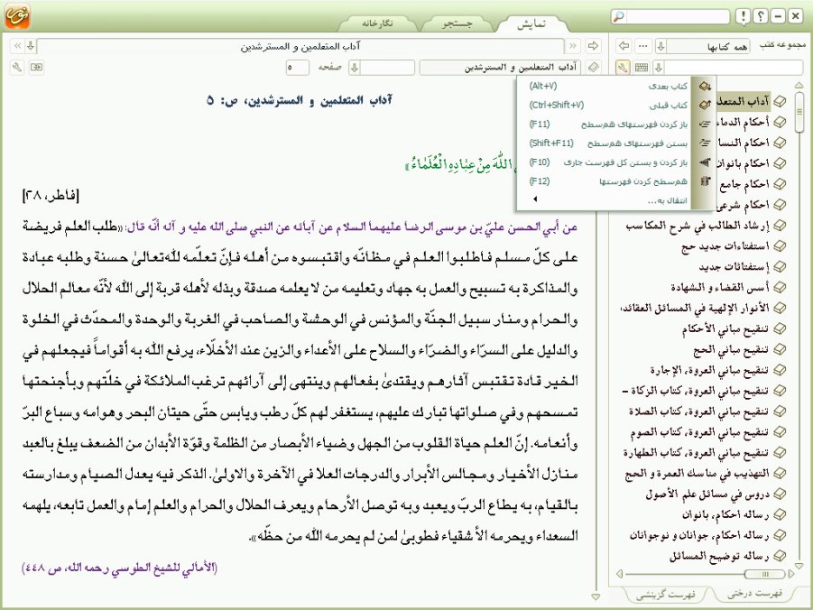Click the three-dots button beside the collection dropdown
Screen dimensions: 813x610
point(643,46)
